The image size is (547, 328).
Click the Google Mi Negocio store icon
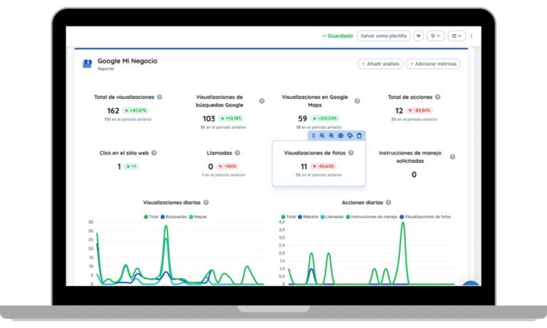click(x=87, y=63)
